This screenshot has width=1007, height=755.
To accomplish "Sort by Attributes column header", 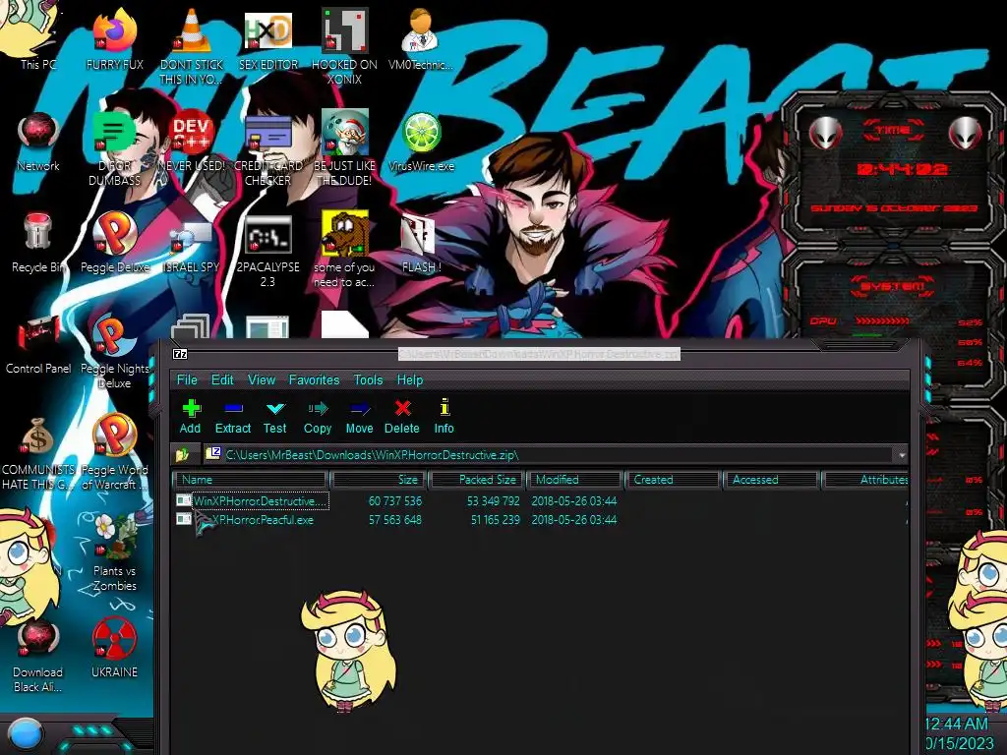I will [x=865, y=480].
